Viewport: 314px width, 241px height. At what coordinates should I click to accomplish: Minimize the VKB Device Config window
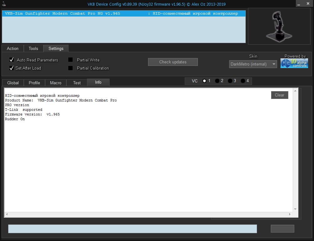tap(299, 4)
